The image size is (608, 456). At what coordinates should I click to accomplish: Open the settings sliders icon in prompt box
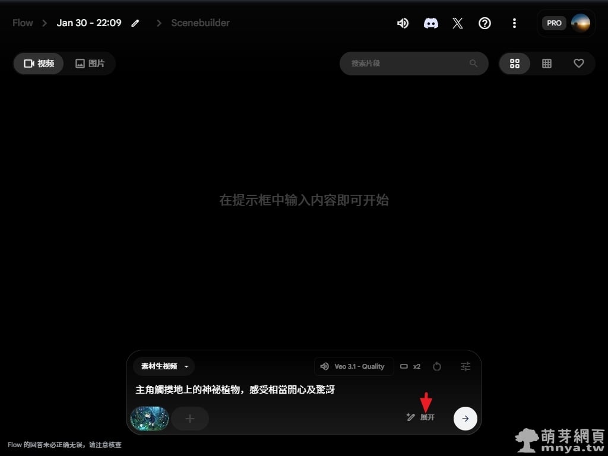pos(465,366)
